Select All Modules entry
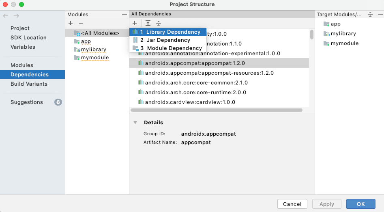This screenshot has width=384, height=212. point(100,33)
